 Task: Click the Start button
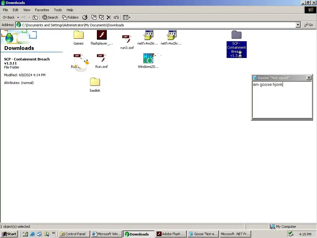[x=9, y=234]
